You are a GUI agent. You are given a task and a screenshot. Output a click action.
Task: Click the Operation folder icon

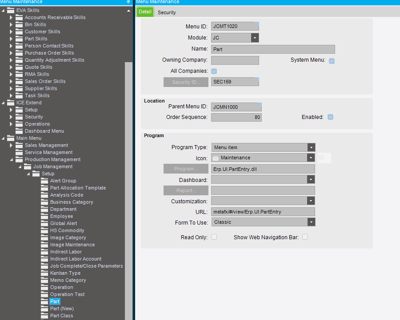click(44, 287)
